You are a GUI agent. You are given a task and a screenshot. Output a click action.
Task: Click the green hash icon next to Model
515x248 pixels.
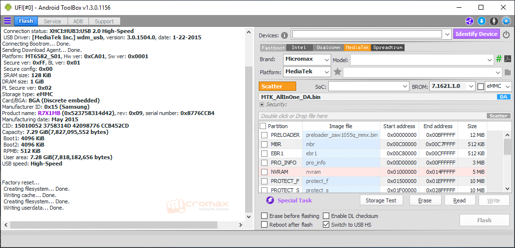[x=499, y=59]
